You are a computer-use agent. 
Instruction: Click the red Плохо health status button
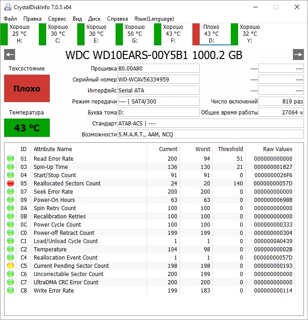pos(27,88)
